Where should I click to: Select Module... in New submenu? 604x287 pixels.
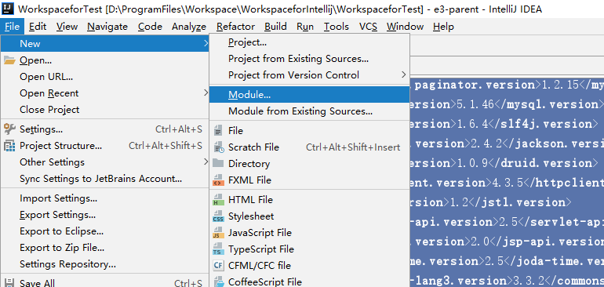pos(309,94)
